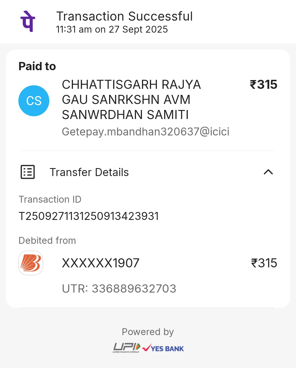Viewport: 296px width, 368px height.
Task: Click the blue CS payee avatar
Action: coord(34,101)
